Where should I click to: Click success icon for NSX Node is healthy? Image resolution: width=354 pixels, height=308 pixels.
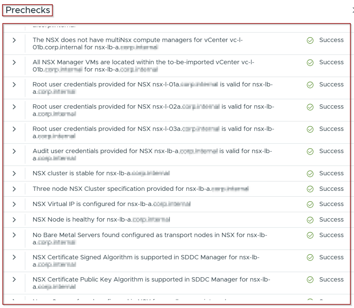coord(310,220)
